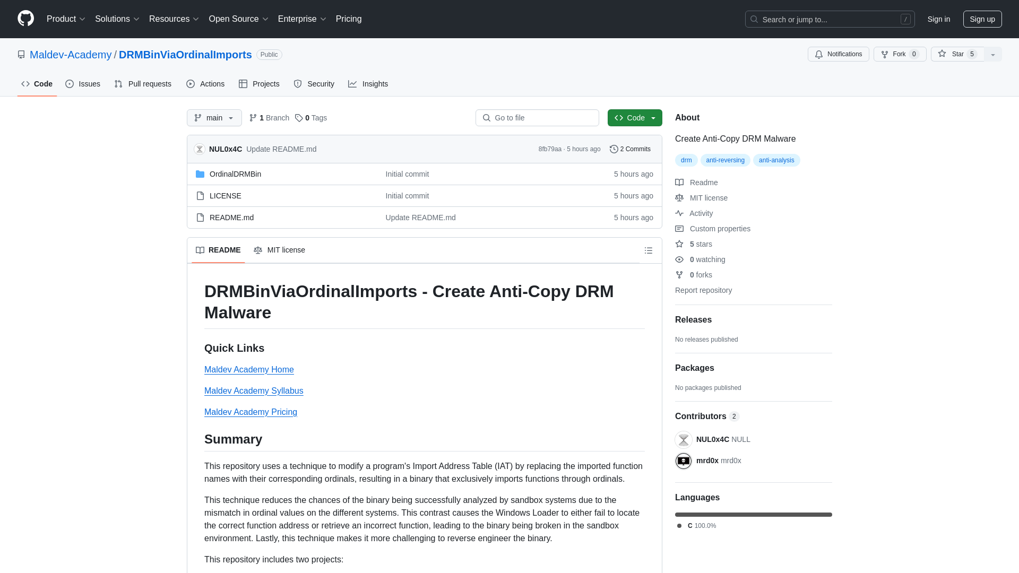View the 0 forks link

coord(694,275)
